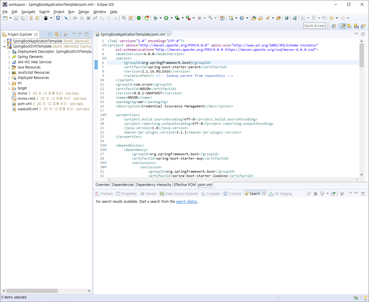369x302 pixels.
Task: Toggle Pin the Search View icon
Action: [x=333, y=194]
